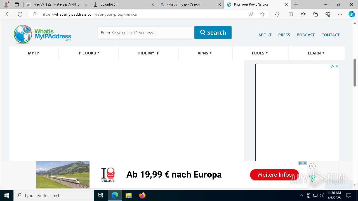Launch Firefox from the taskbar

click(142, 195)
